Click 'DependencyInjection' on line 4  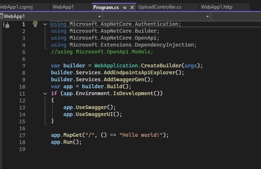click(x=164, y=45)
